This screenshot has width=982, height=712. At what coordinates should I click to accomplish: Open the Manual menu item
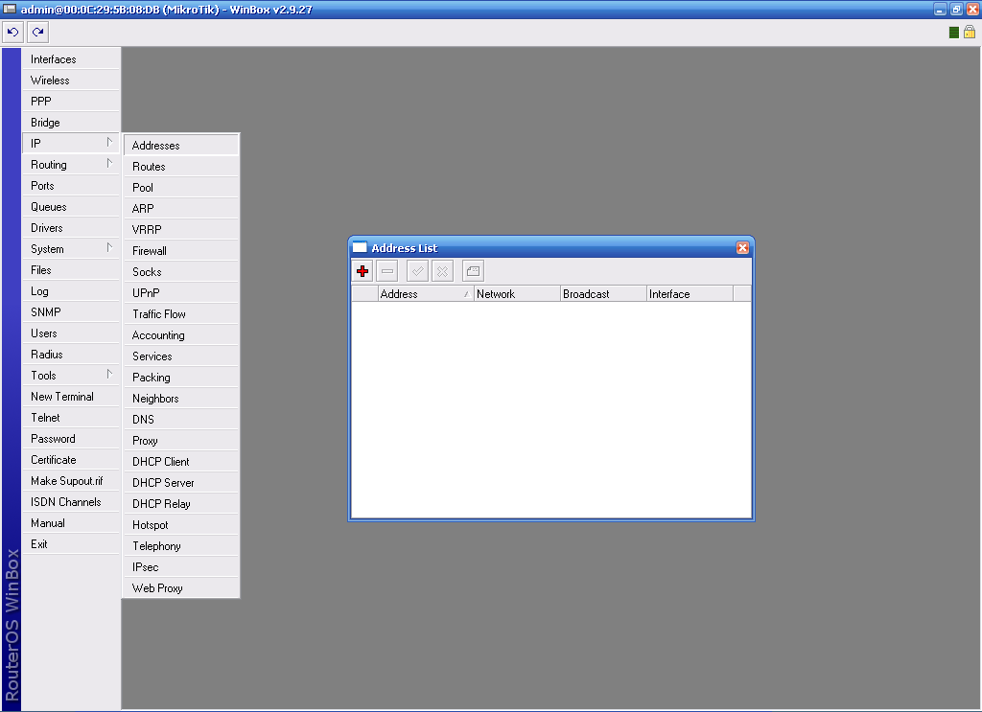[71, 523]
